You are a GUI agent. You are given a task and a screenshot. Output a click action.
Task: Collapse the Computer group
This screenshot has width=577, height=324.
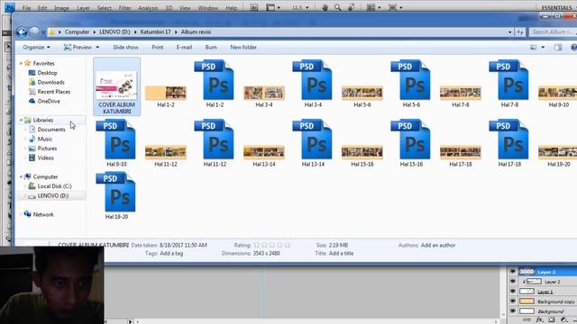21,176
